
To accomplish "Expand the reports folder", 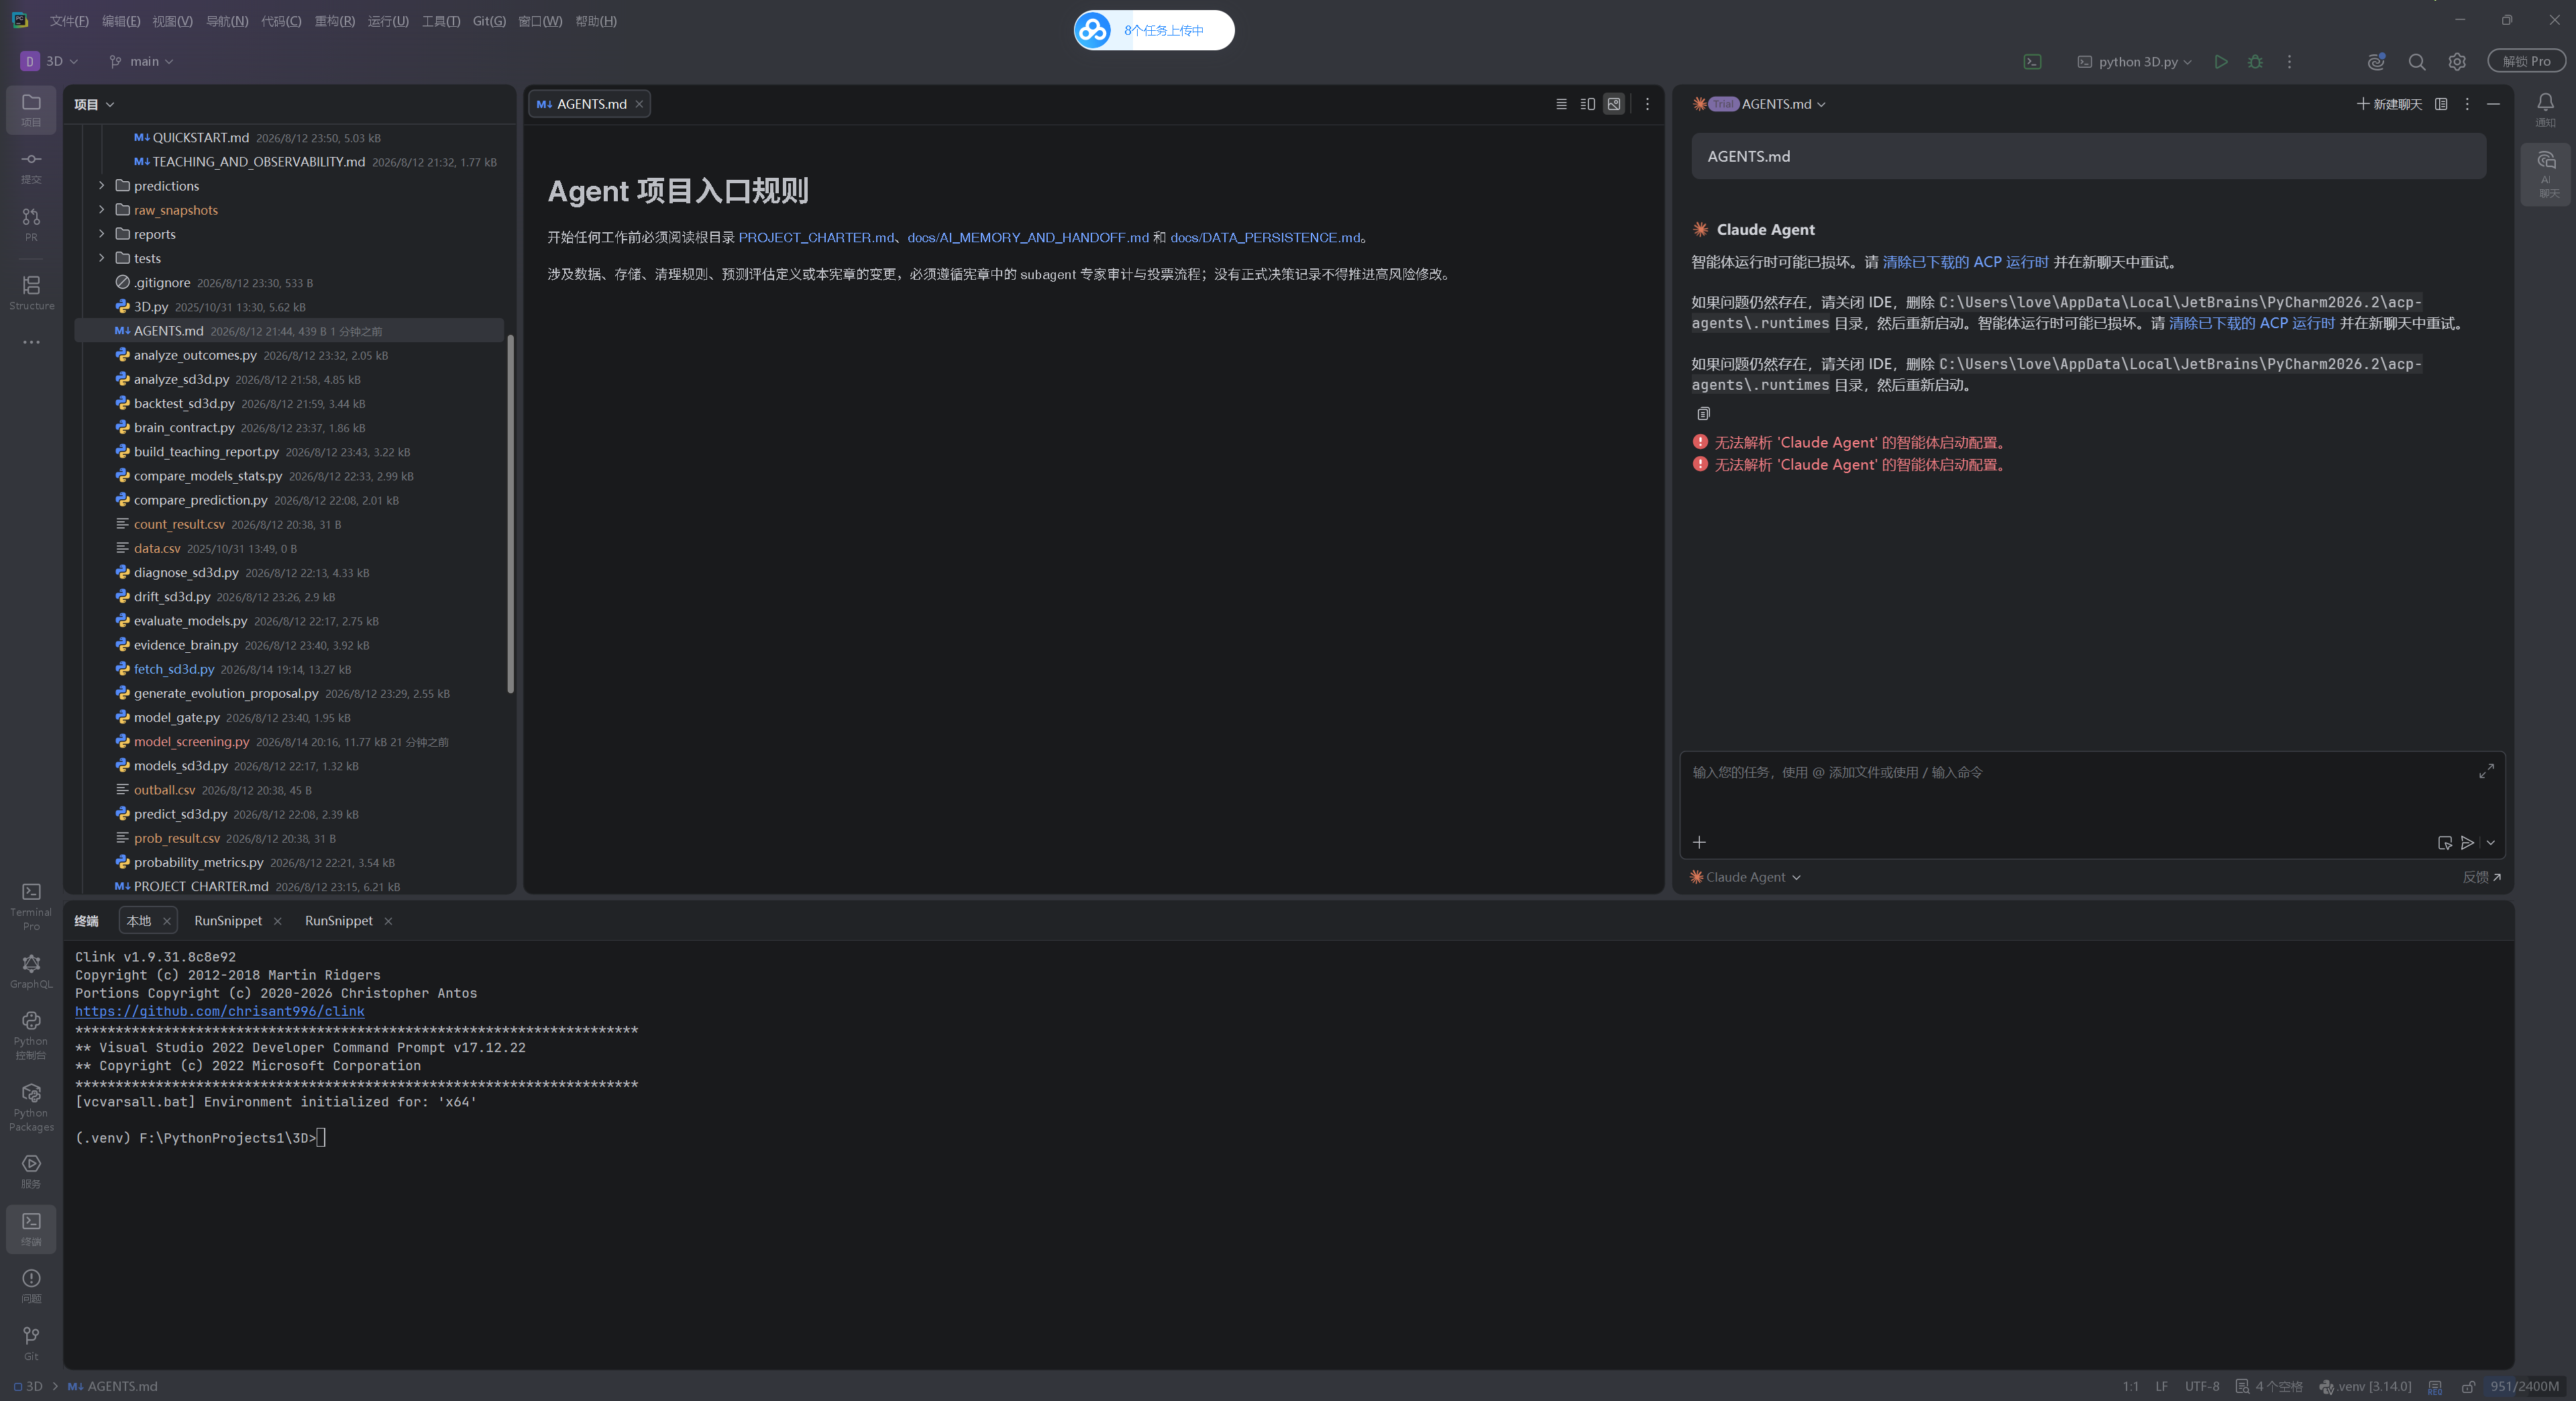I will [101, 233].
